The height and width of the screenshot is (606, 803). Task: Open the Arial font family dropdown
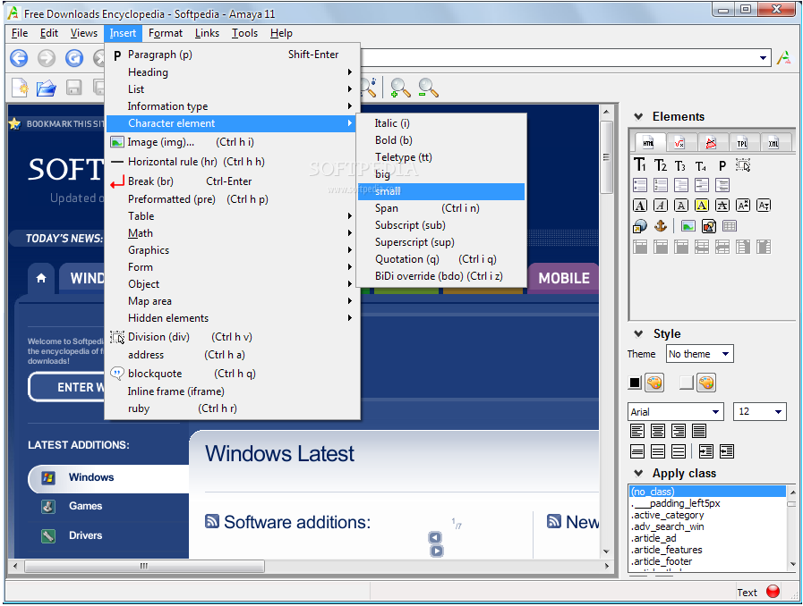click(x=676, y=412)
